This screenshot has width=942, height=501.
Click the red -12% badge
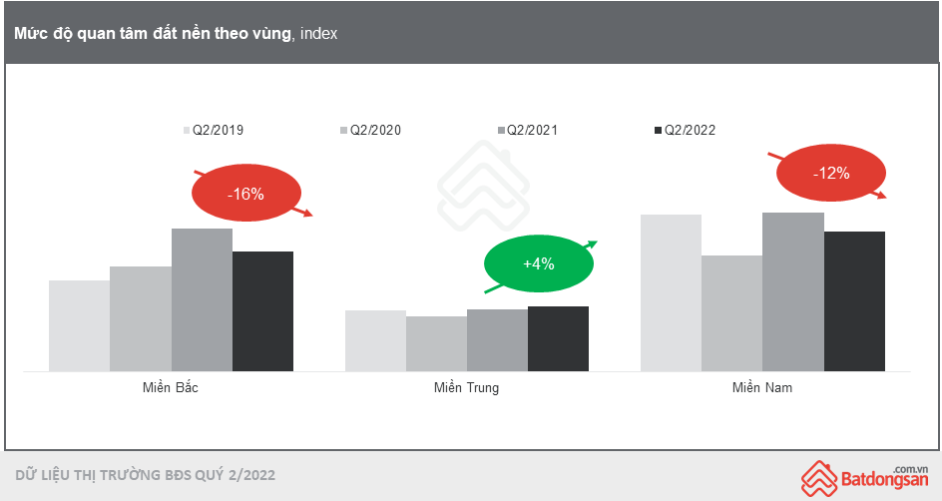point(830,173)
